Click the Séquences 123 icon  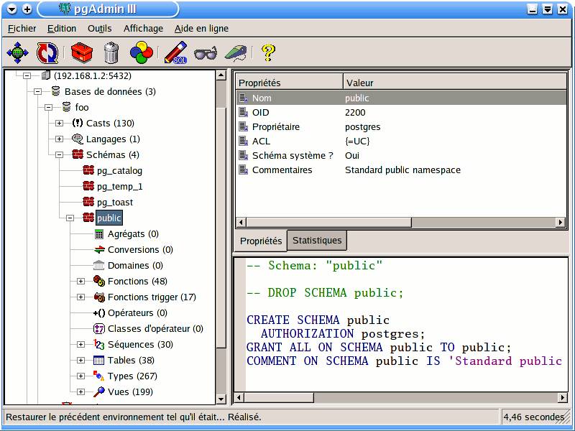(x=99, y=344)
